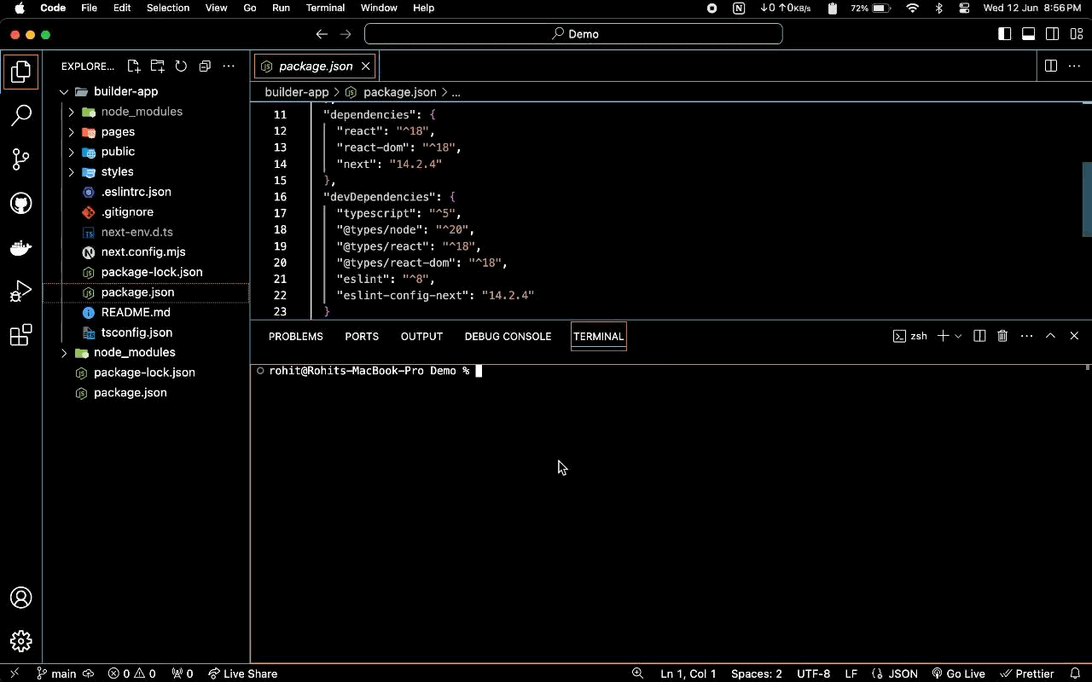Refresh the Explorer file tree
The width and height of the screenshot is (1092, 682).
[x=181, y=66]
